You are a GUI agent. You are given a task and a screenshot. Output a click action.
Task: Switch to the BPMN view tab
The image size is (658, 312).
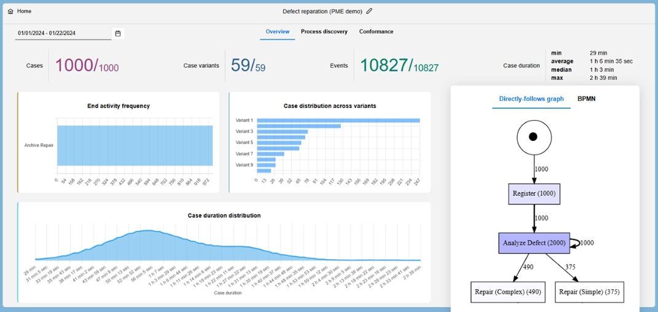(x=586, y=99)
